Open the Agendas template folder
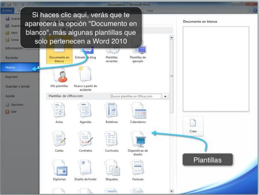The width and height of the screenshot is (259, 195). click(86, 113)
